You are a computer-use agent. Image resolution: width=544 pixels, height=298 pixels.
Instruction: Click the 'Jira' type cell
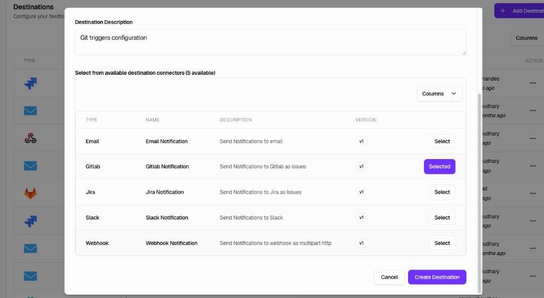point(90,192)
